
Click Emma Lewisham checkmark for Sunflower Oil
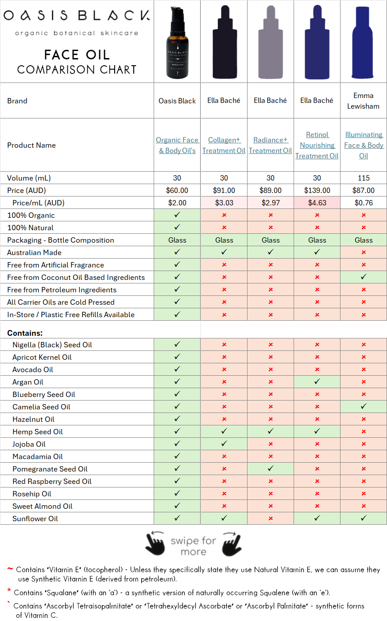pyautogui.click(x=364, y=518)
